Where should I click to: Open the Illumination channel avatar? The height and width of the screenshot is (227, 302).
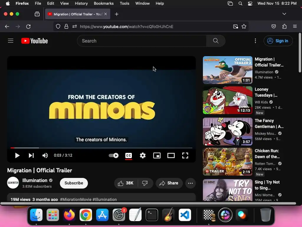pos(13,183)
